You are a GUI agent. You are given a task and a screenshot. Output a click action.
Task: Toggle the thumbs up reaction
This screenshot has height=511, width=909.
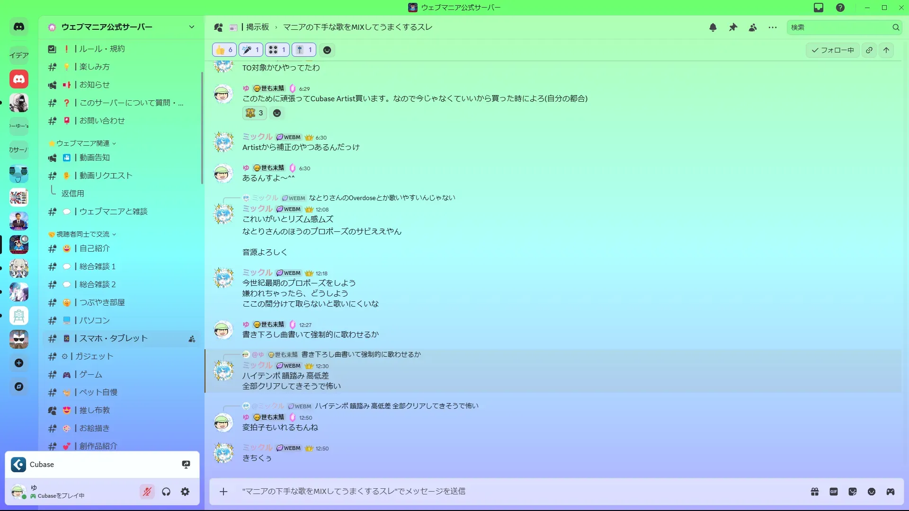point(224,50)
